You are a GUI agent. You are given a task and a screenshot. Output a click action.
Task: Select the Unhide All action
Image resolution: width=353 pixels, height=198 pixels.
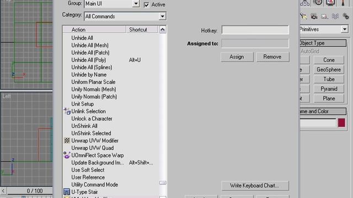coord(82,38)
